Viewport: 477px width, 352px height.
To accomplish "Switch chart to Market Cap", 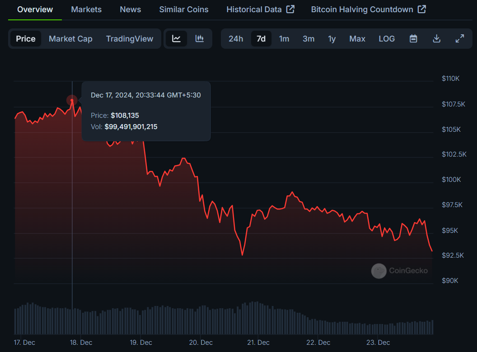I will [70, 39].
